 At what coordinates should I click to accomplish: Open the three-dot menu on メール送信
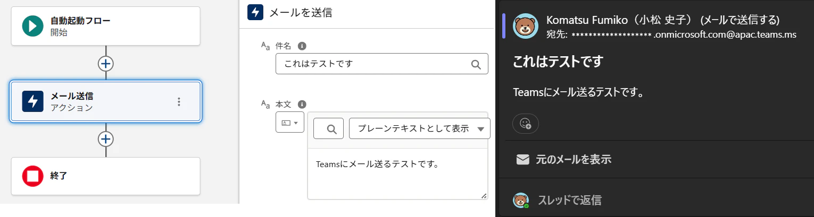coord(179,101)
